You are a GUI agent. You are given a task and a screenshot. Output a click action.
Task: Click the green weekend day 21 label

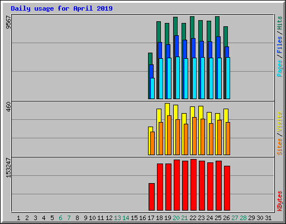click(x=184, y=218)
